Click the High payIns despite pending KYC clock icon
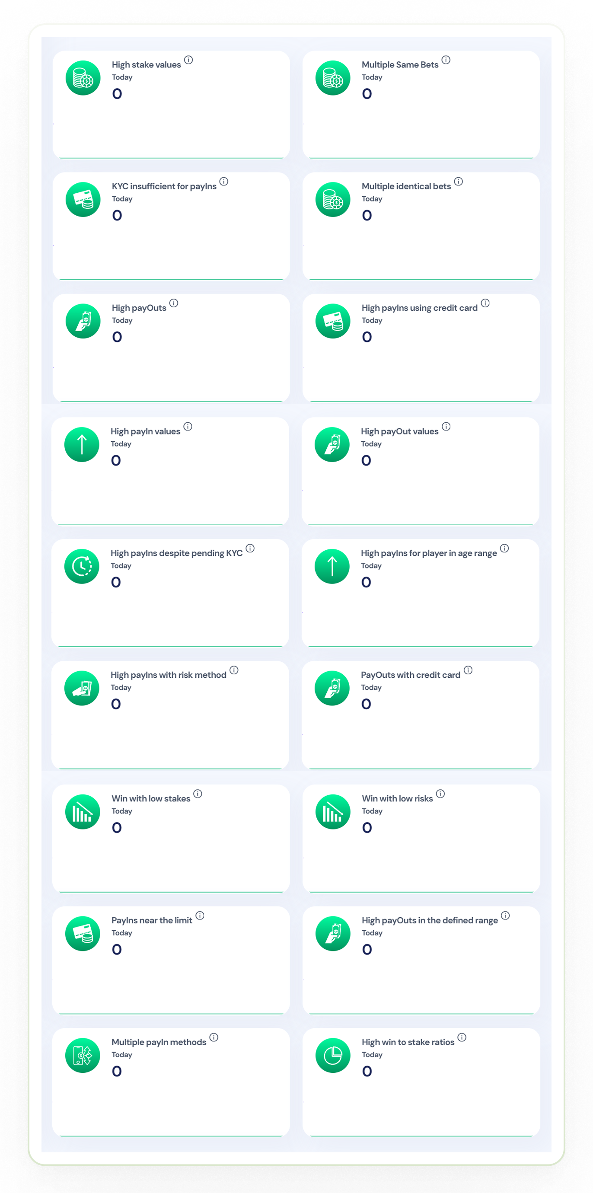 [82, 566]
